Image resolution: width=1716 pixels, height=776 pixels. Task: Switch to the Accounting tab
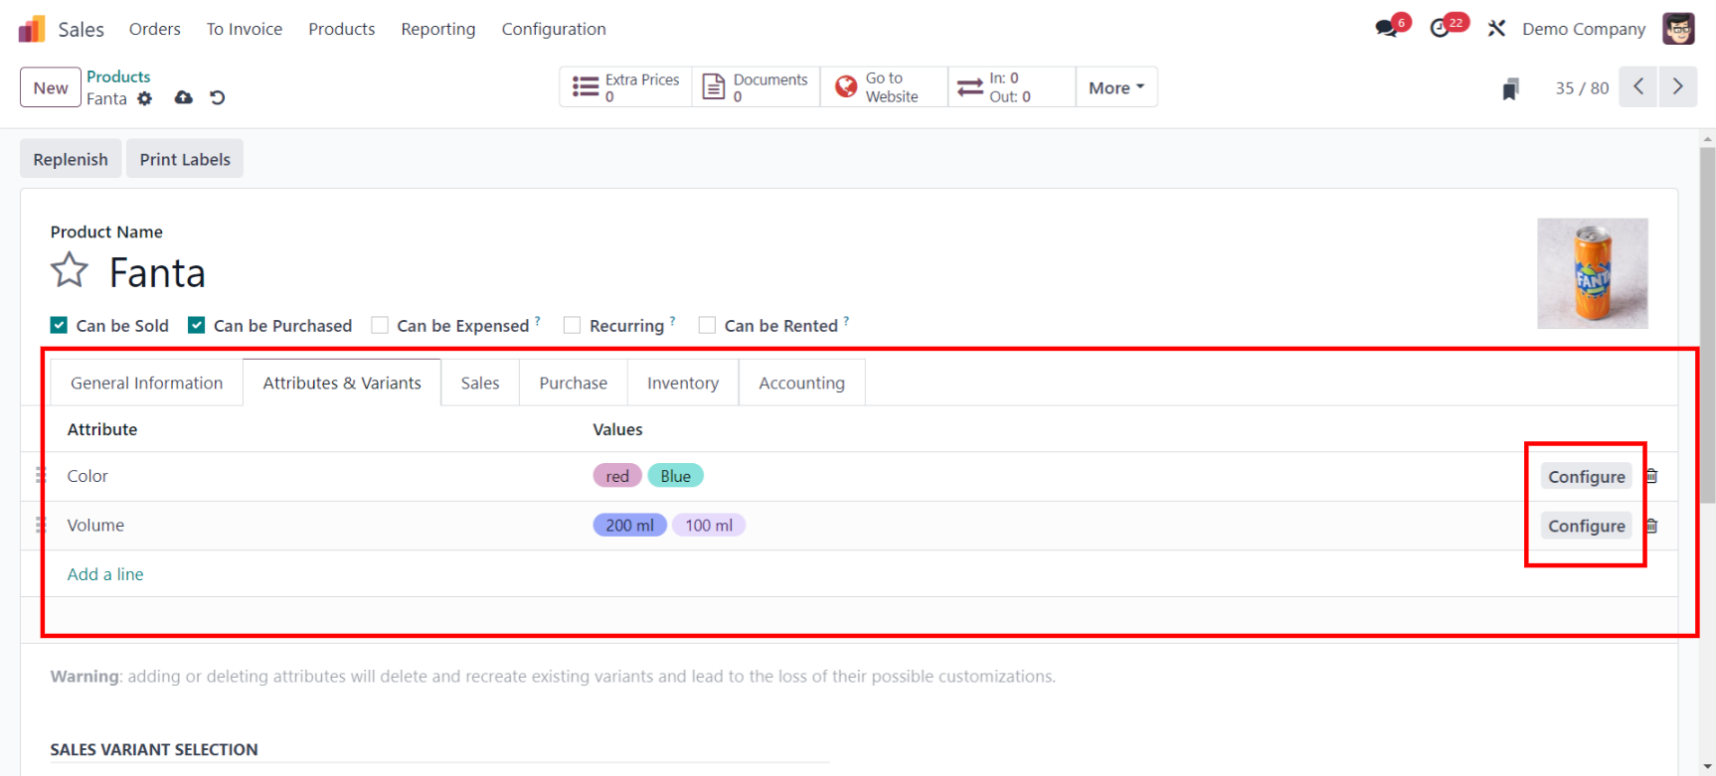coord(802,383)
